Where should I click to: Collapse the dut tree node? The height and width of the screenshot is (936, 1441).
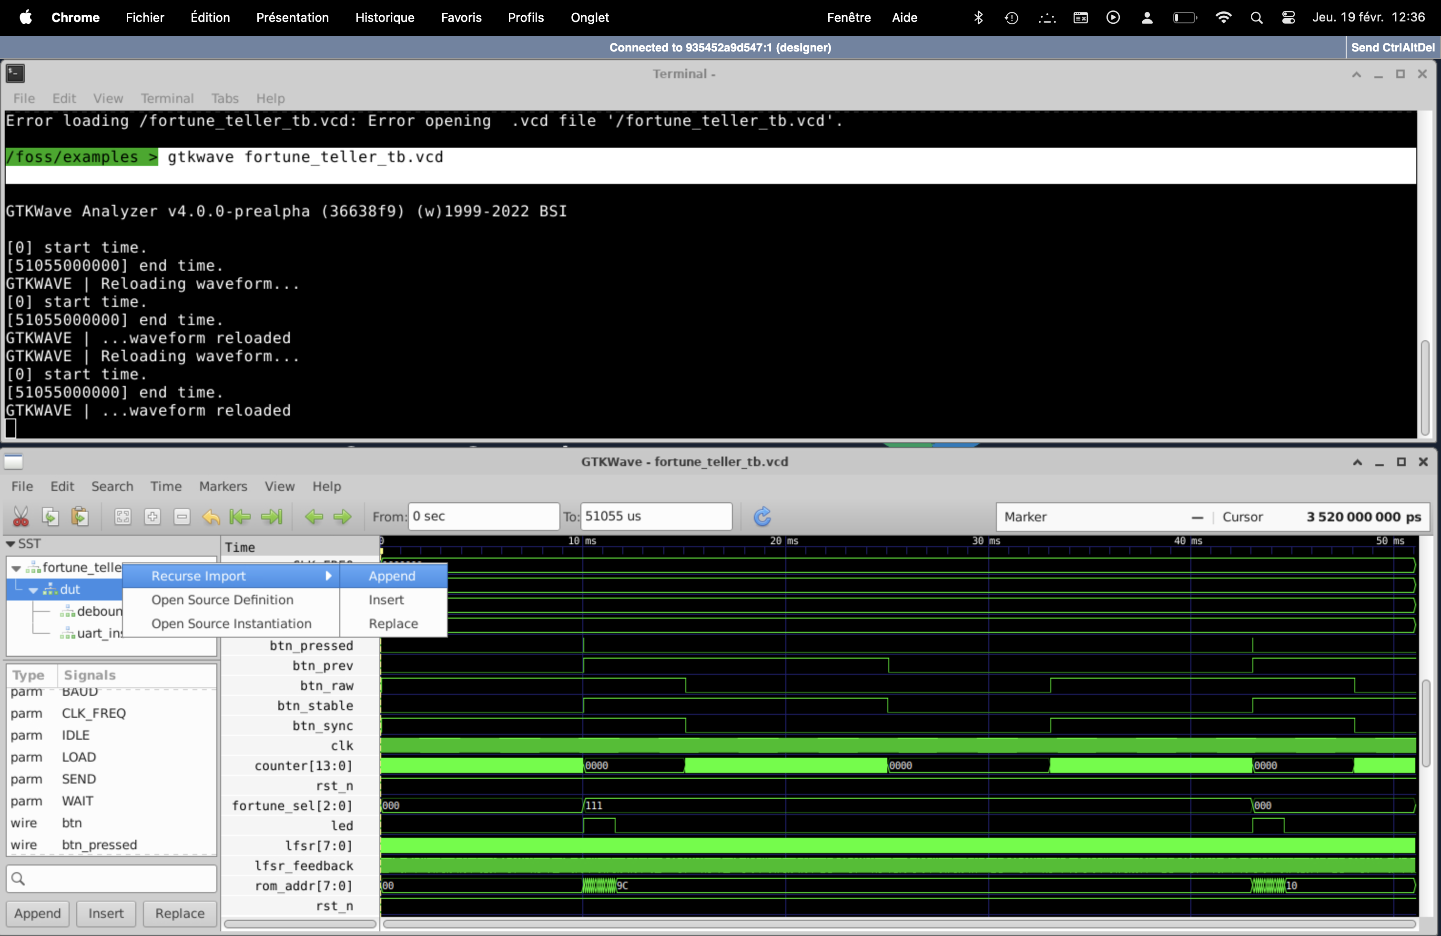click(33, 590)
